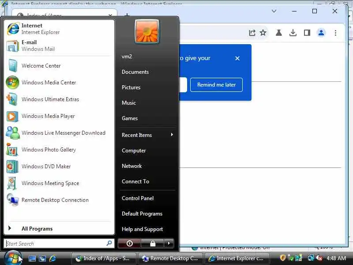Click Remind me later button
The height and width of the screenshot is (265, 353).
(216, 85)
